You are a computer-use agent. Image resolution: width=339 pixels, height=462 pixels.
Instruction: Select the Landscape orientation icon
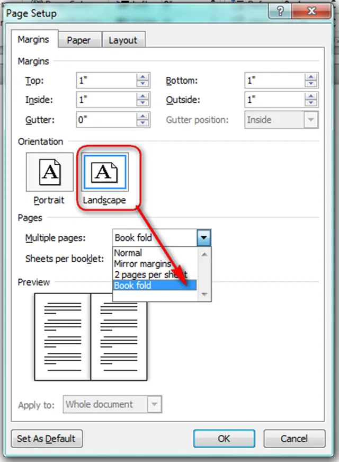(104, 172)
